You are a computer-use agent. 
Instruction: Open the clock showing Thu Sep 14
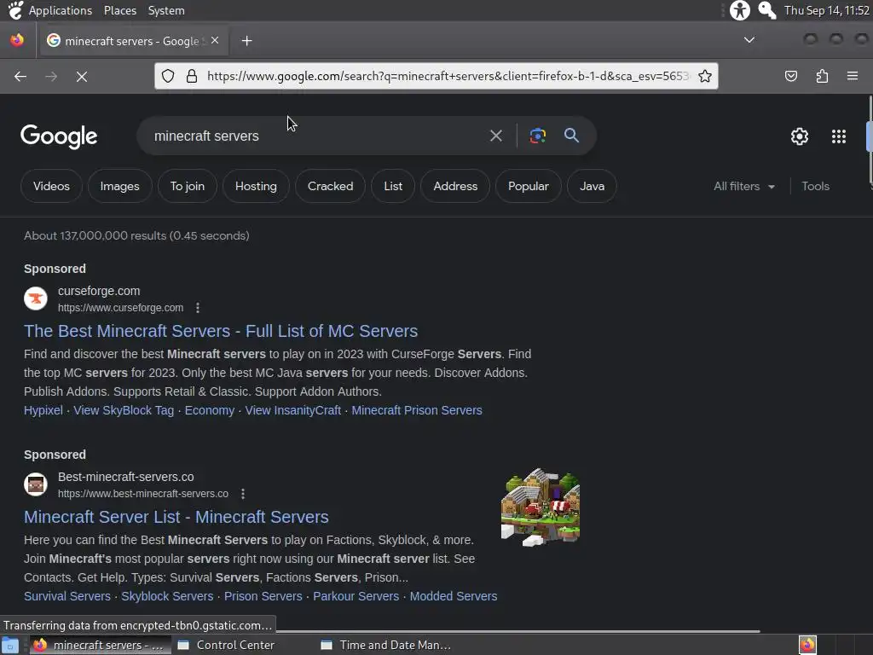(826, 10)
